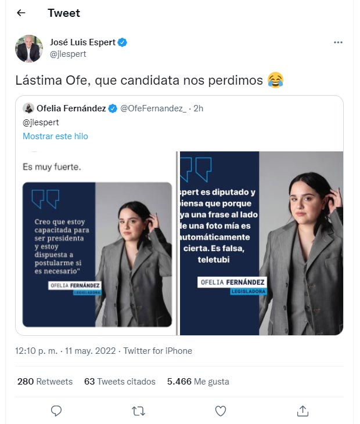Expand thread via "Mostrar este hilo"

click(x=55, y=136)
